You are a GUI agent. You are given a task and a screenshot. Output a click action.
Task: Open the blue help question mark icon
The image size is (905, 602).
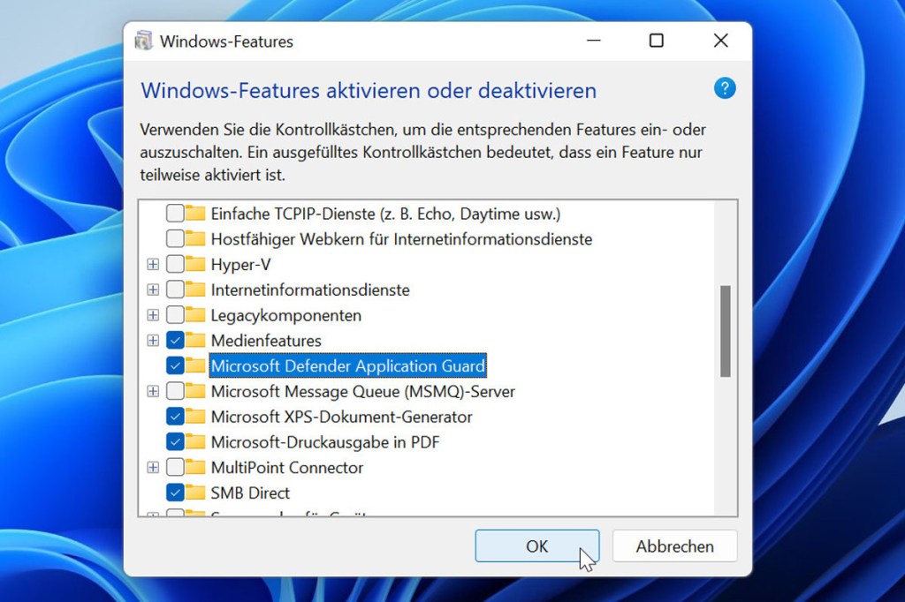(725, 89)
